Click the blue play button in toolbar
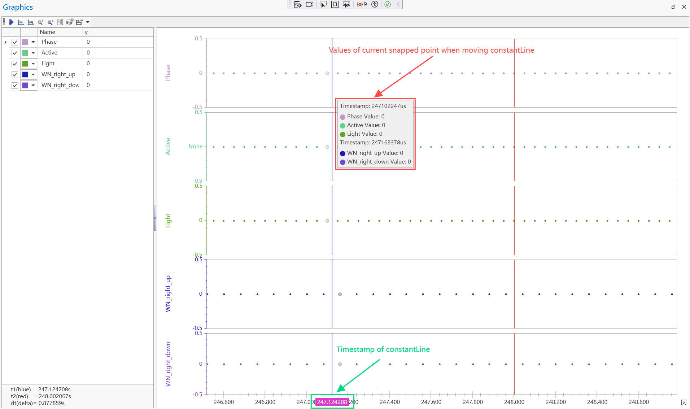This screenshot has width=690, height=409. 11,22
